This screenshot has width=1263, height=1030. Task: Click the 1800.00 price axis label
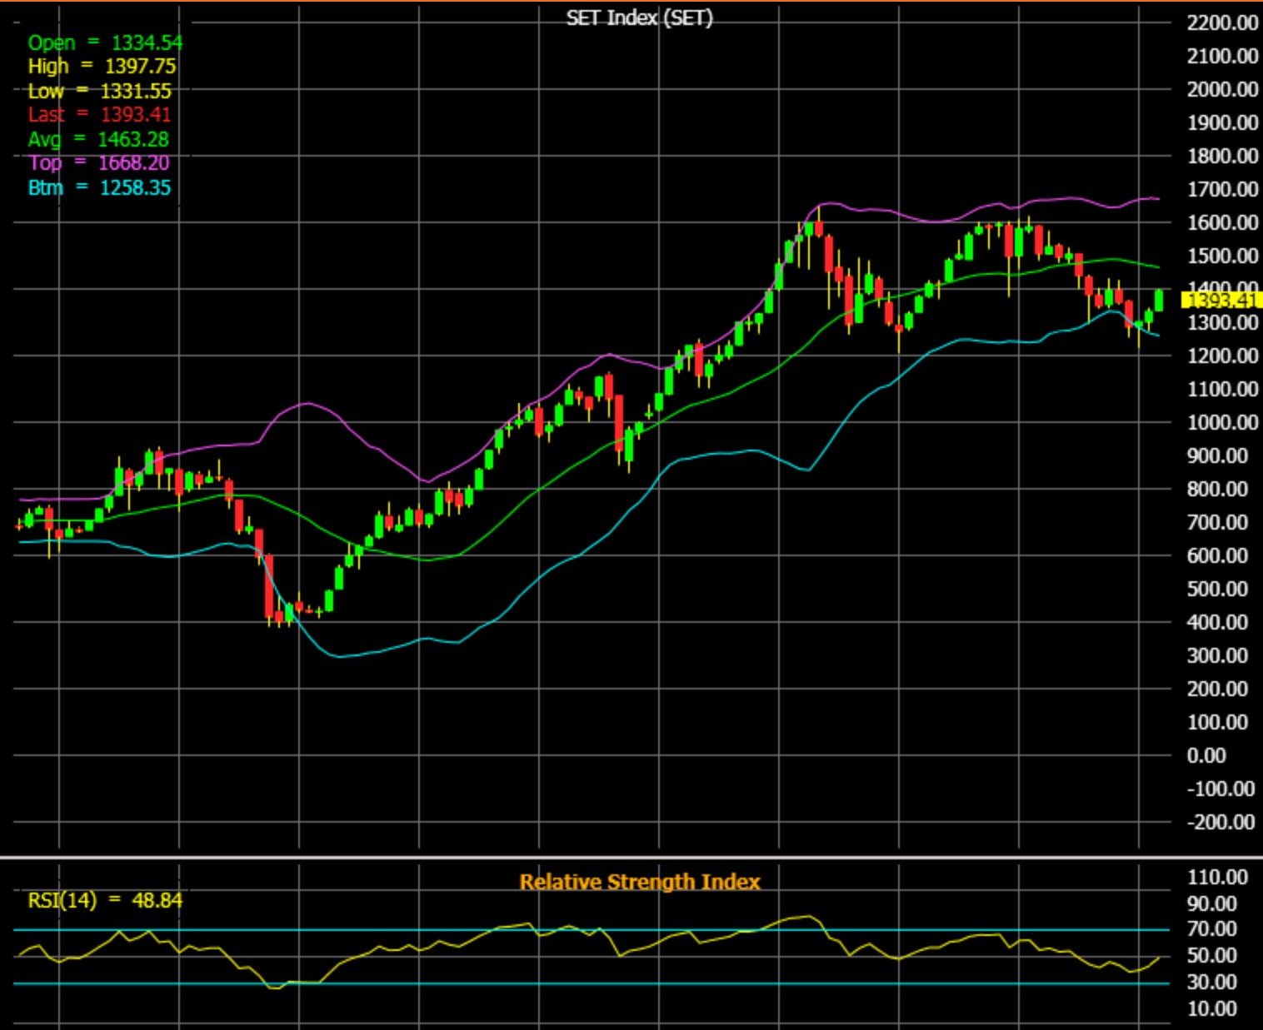pos(1222,156)
